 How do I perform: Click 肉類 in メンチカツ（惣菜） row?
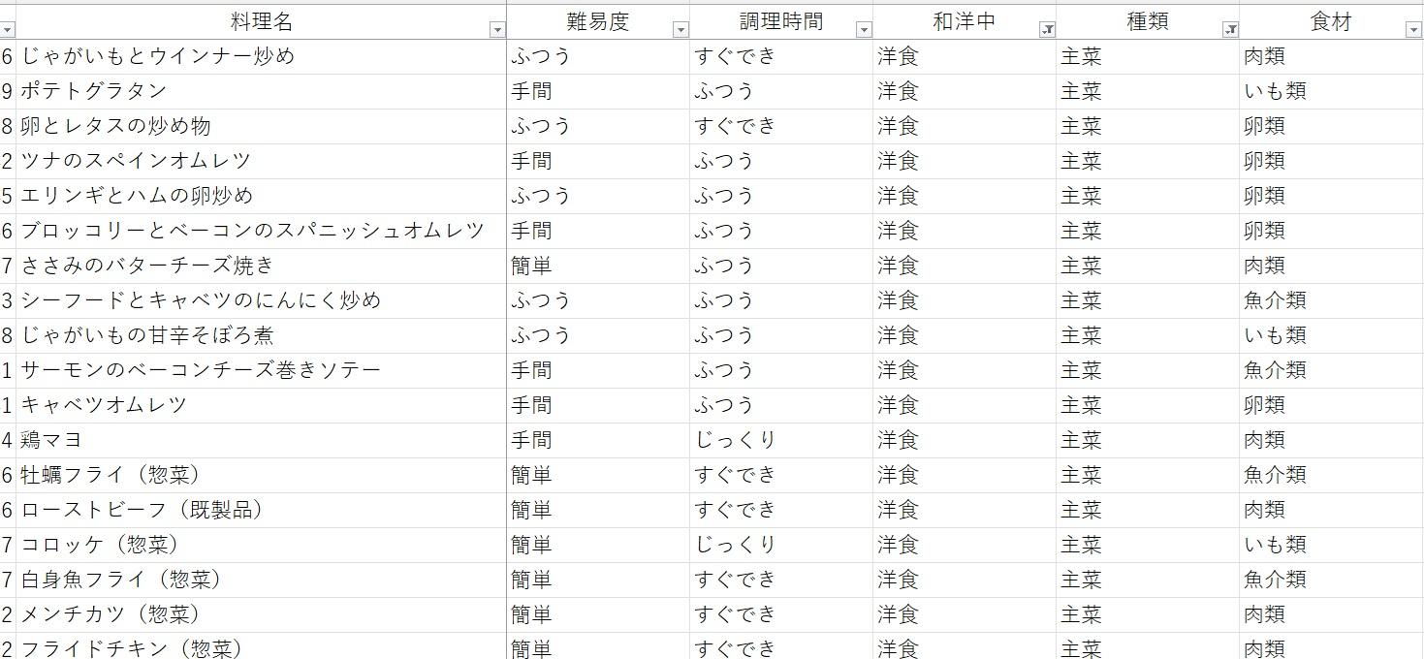tap(1264, 614)
